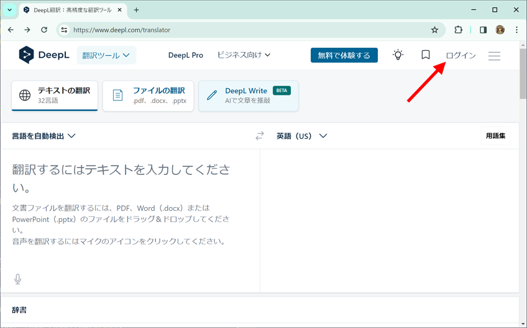
Task: Bookmark this page with the star icon
Action: point(434,30)
